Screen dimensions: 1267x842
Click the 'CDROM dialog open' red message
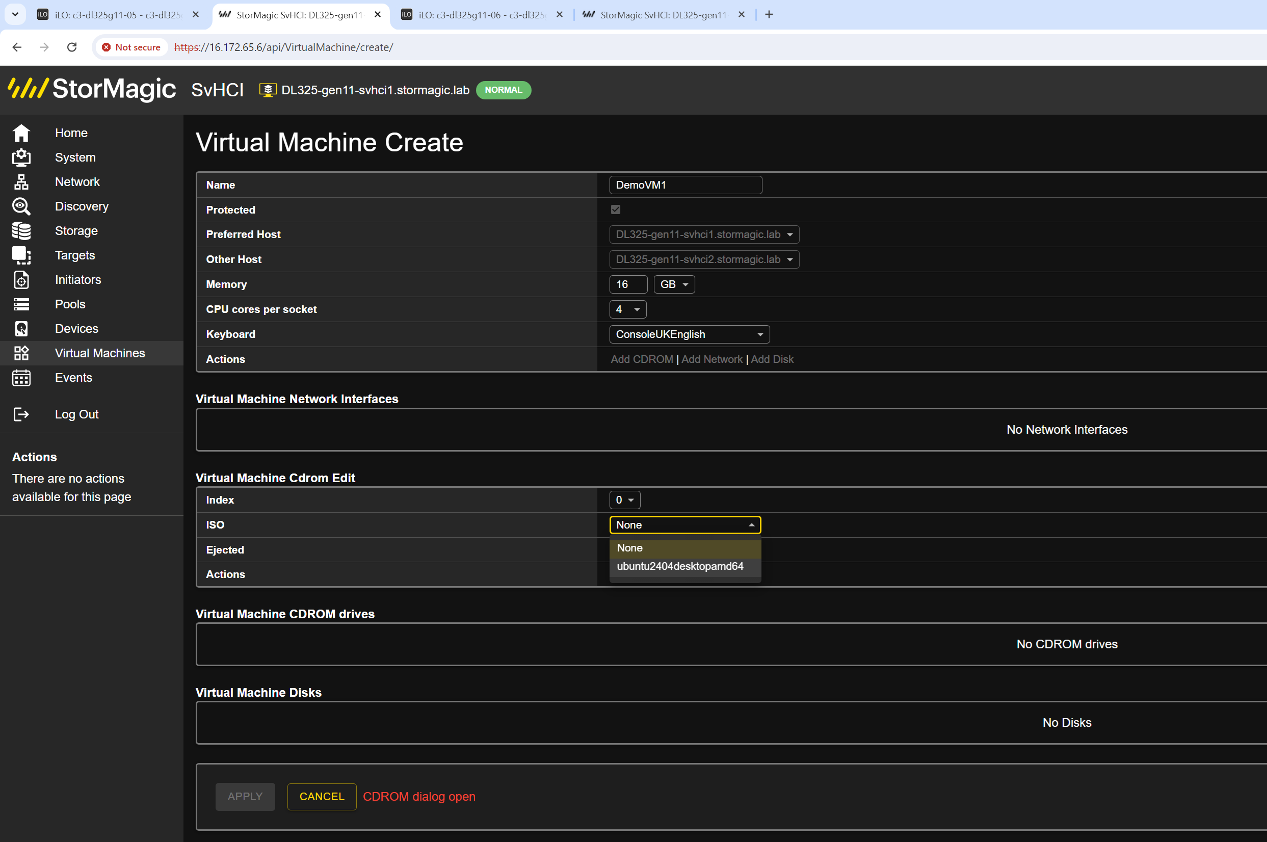[x=419, y=796]
